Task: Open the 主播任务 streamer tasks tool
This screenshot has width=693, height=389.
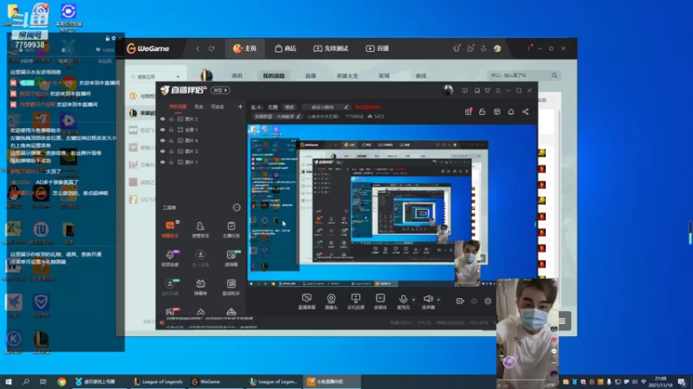Action: 231,229
